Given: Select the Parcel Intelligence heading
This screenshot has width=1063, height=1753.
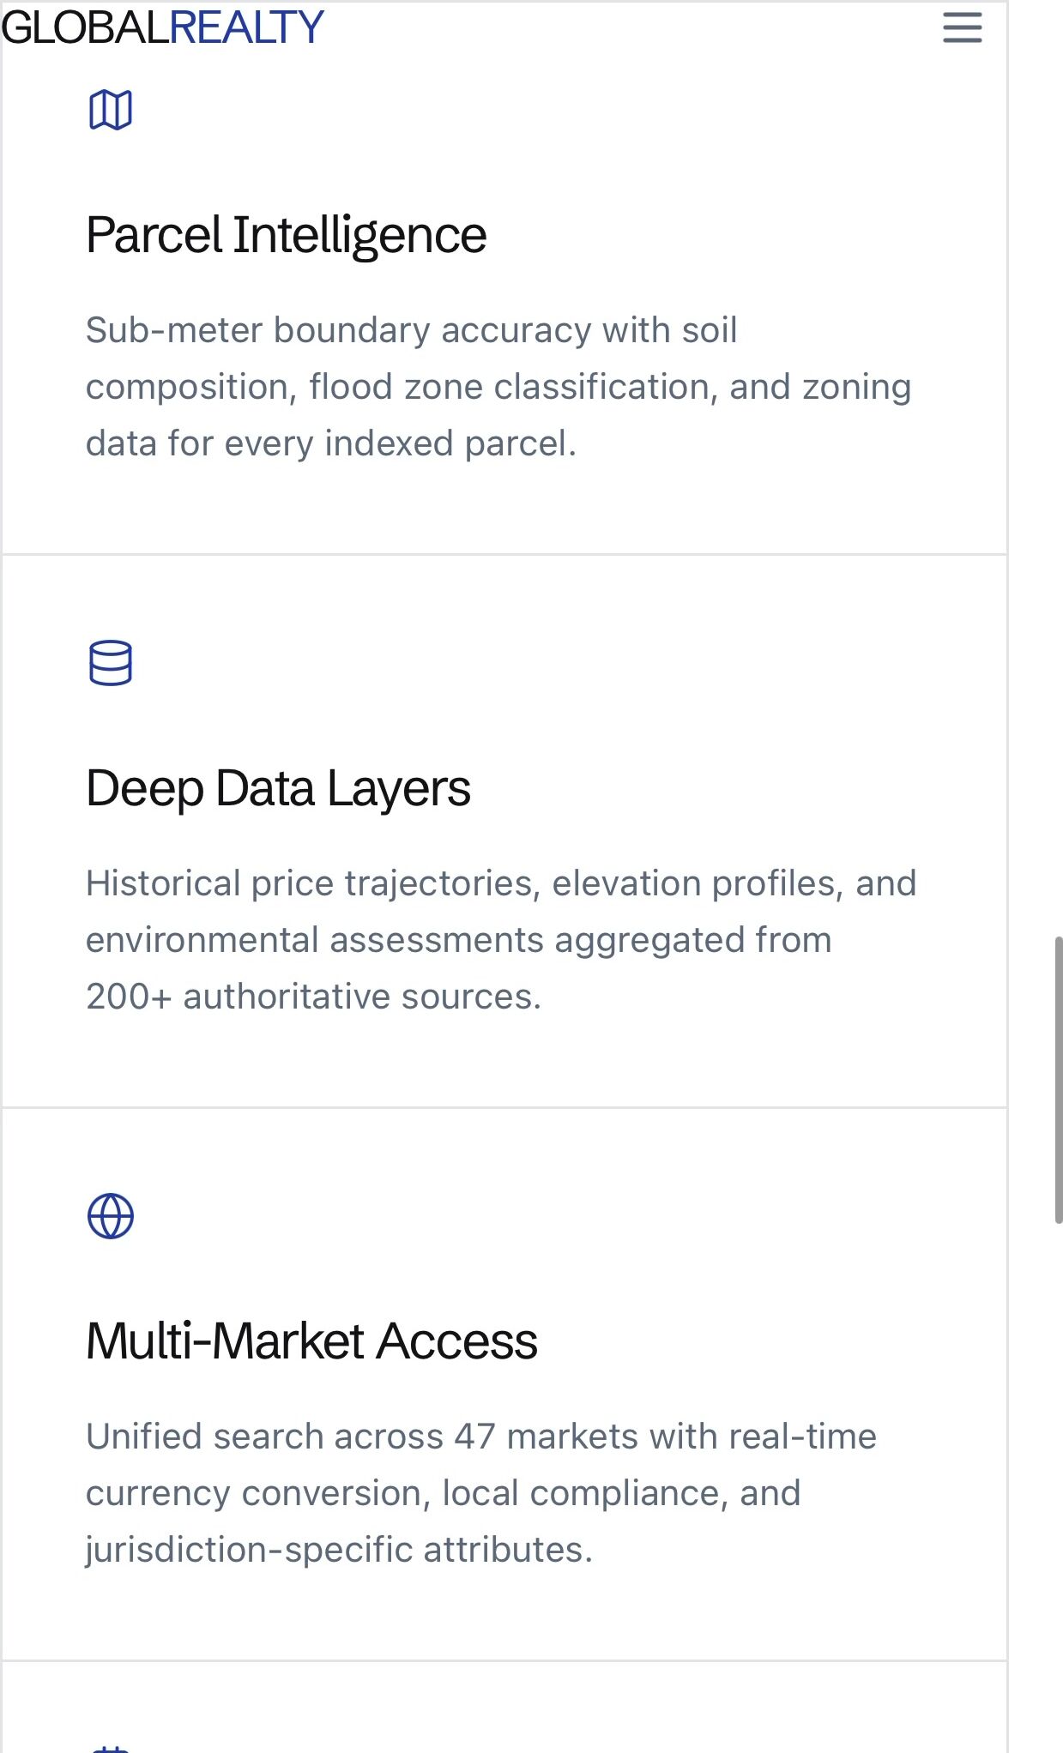Looking at the screenshot, I should pos(286,235).
